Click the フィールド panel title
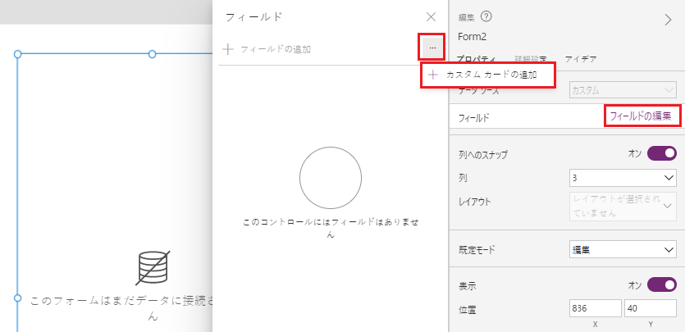This screenshot has width=685, height=332. 253,17
